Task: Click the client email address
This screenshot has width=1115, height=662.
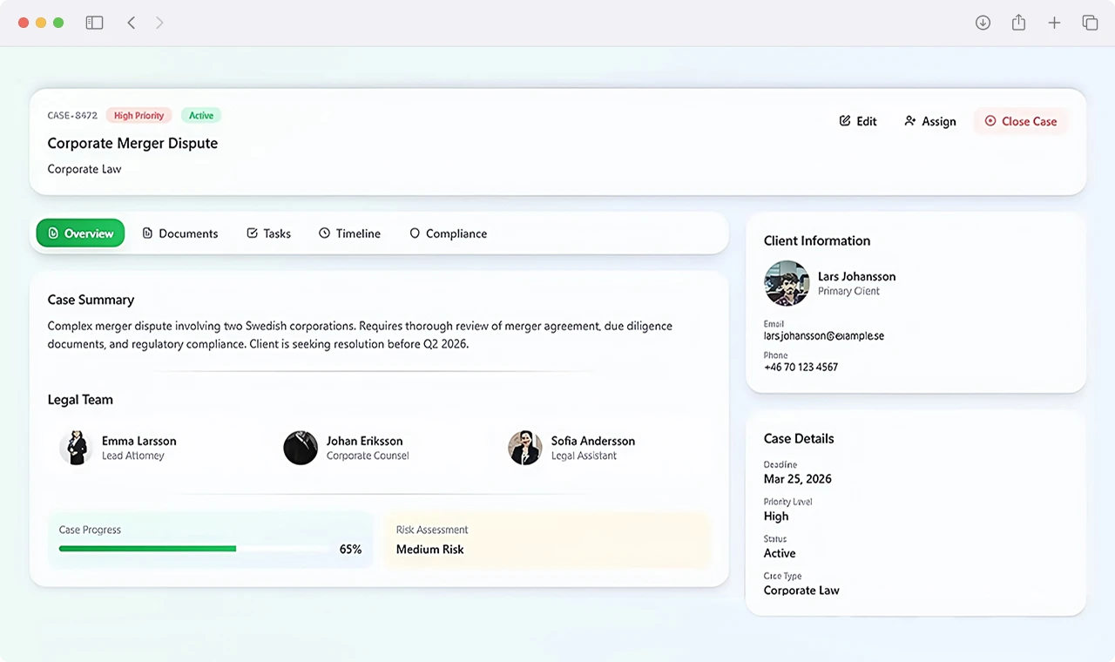Action: (x=824, y=335)
